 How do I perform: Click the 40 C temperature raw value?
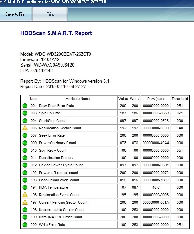point(156,187)
